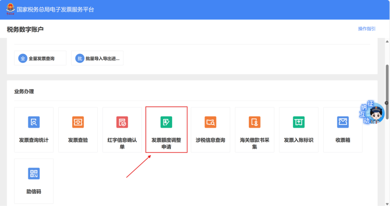Open the 收票箱 envelope icon
Image resolution: width=390 pixels, height=206 pixels.
coord(343,122)
